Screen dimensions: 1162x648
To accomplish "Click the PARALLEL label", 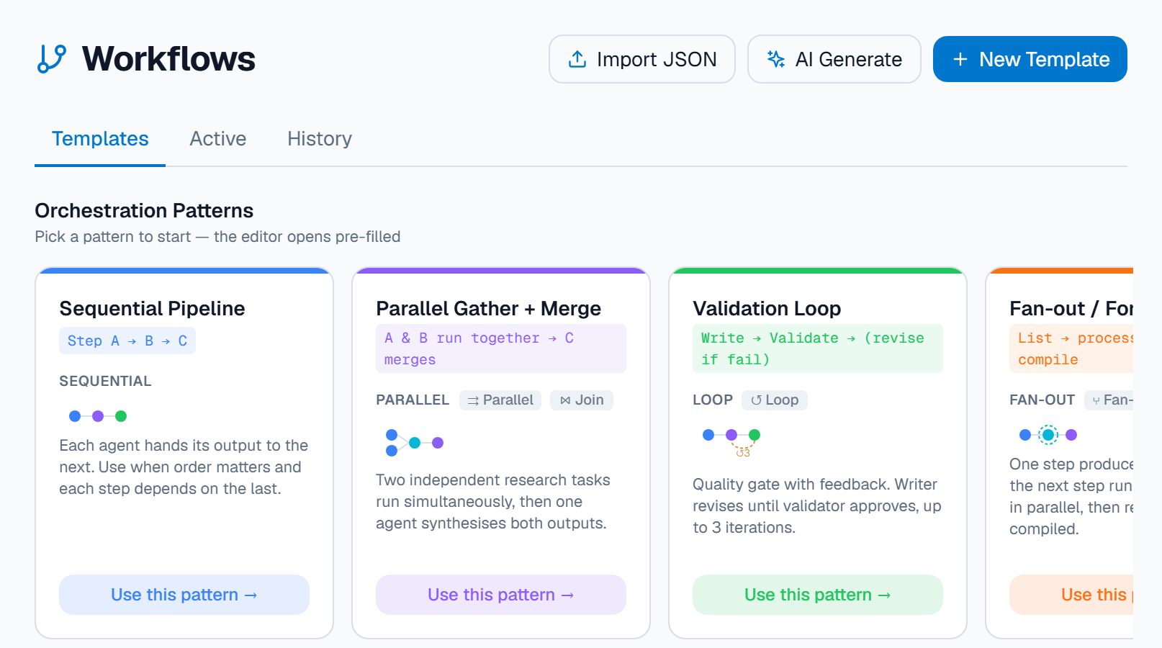I will pyautogui.click(x=413, y=400).
